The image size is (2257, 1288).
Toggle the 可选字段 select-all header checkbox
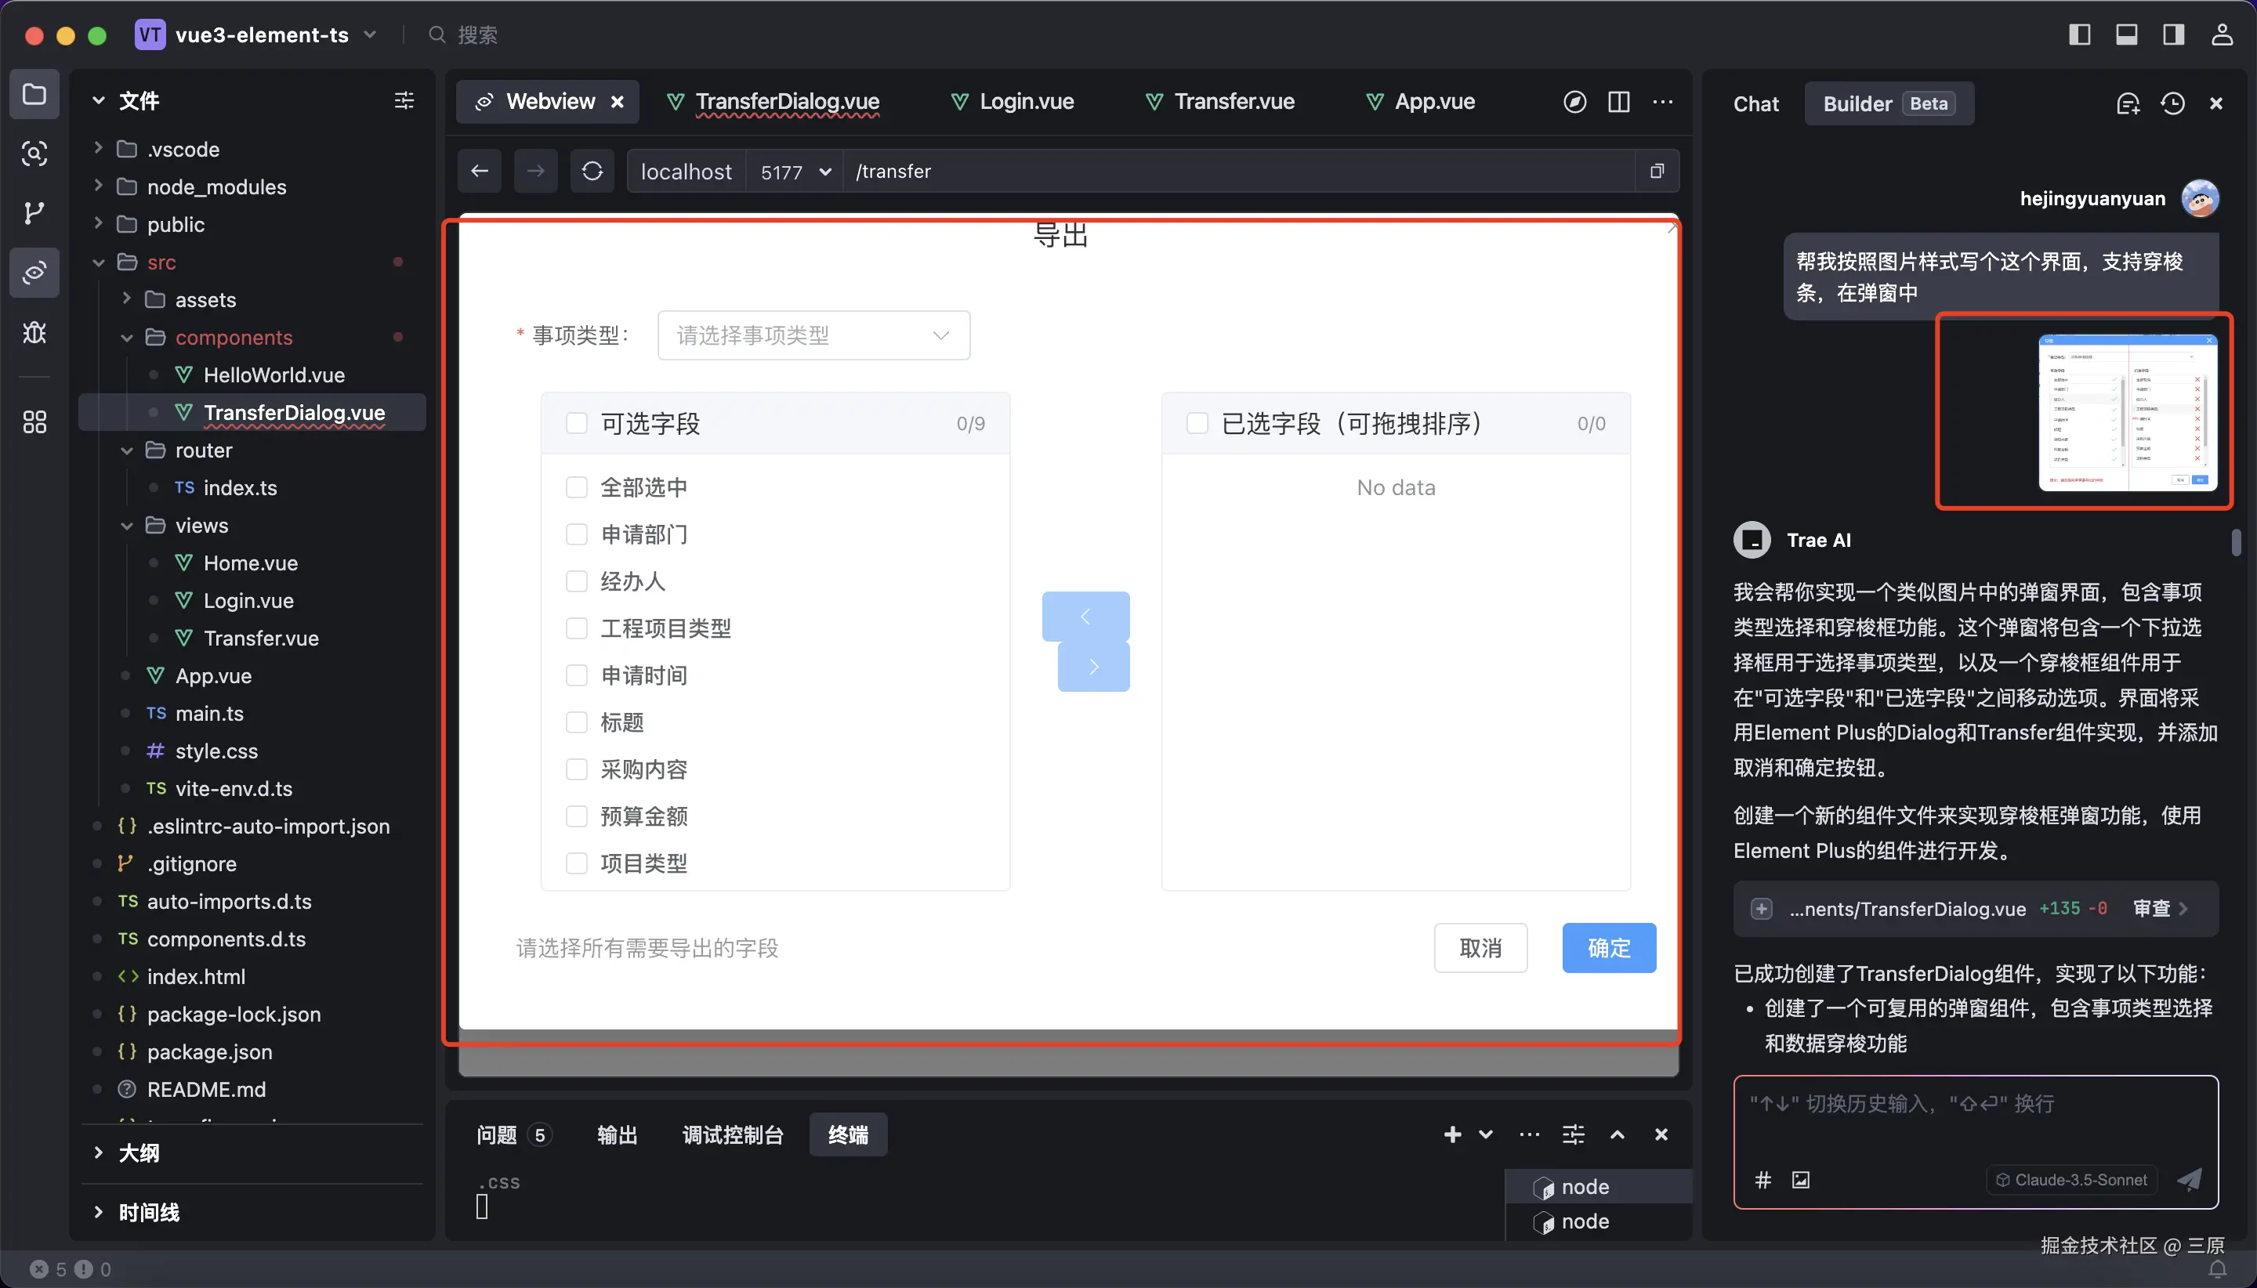[577, 424]
